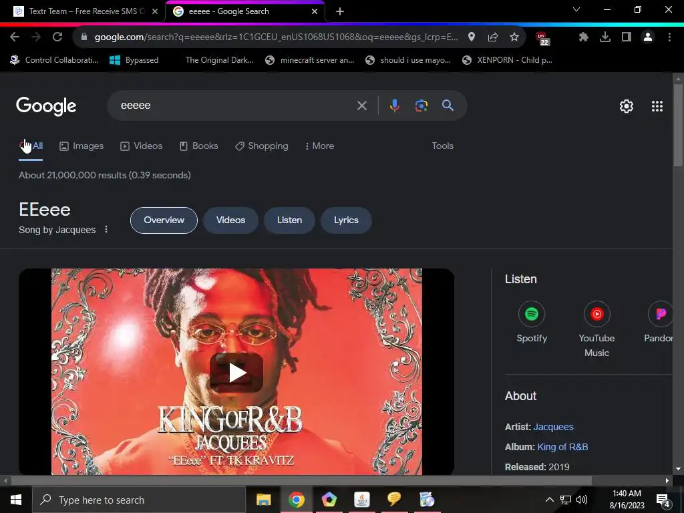Image resolution: width=684 pixels, height=513 pixels.
Task: Open tab search chevron in title bar
Action: click(576, 9)
